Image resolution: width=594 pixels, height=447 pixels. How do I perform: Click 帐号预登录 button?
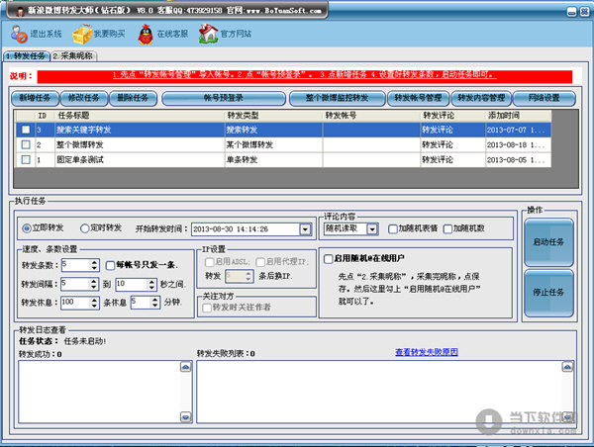[224, 98]
